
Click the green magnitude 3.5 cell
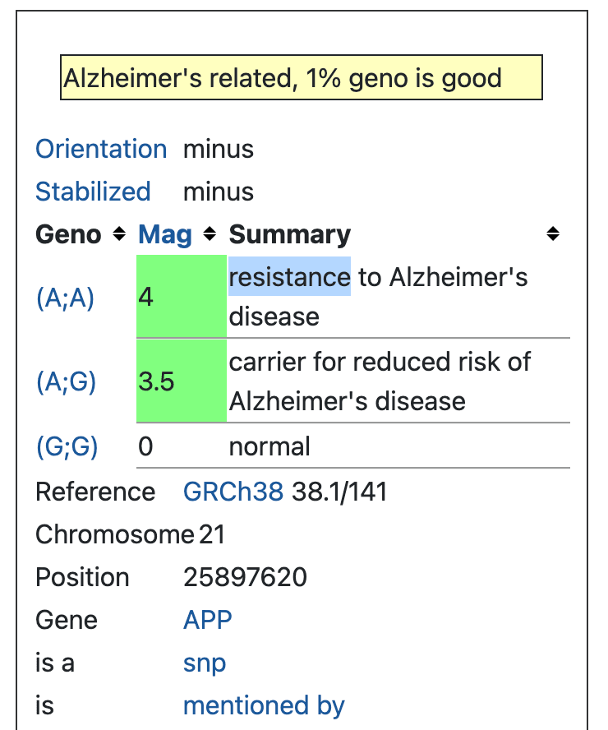(x=181, y=381)
